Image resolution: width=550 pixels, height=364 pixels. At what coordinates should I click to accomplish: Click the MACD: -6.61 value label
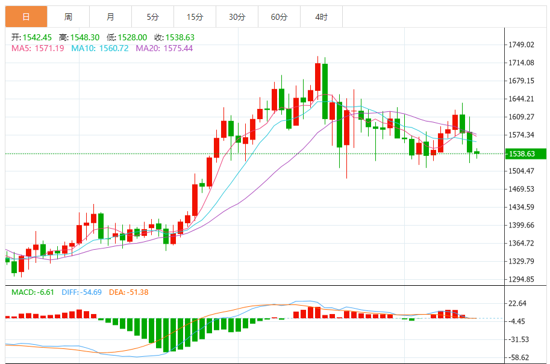(33, 292)
